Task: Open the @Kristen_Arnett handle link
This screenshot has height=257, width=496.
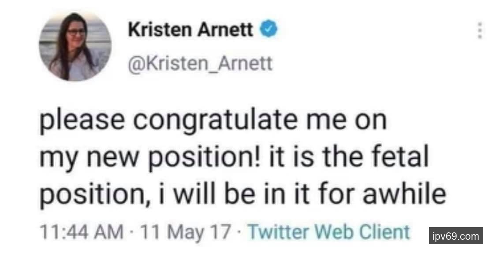Action: 200,64
